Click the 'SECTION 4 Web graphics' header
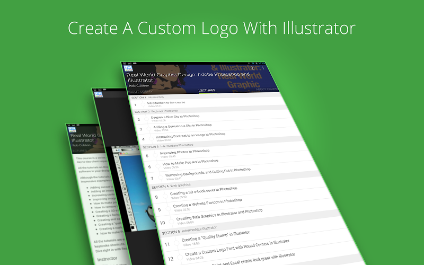Screen dimensions: 424x265 pos(171,186)
